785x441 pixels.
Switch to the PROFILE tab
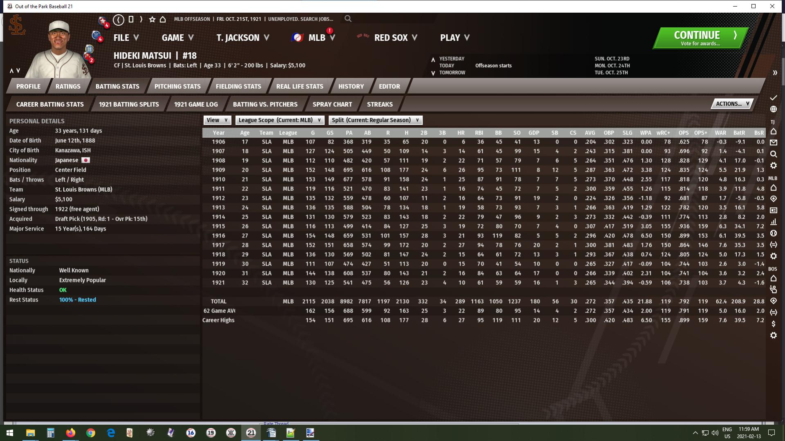pos(28,86)
